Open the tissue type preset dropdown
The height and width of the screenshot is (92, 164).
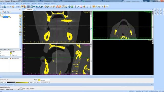pyautogui.click(x=49, y=83)
